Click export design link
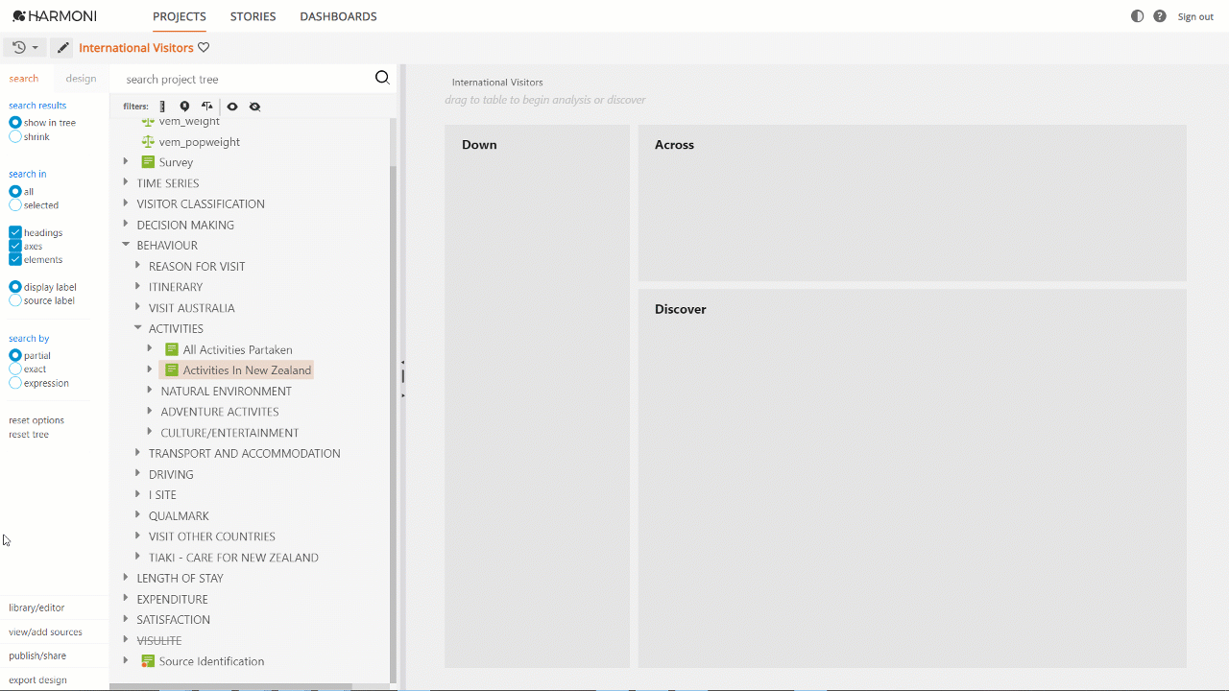 click(x=37, y=680)
